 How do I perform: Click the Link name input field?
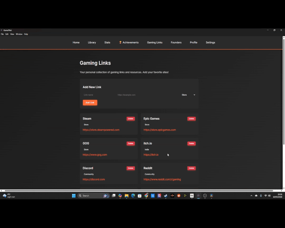(98, 95)
